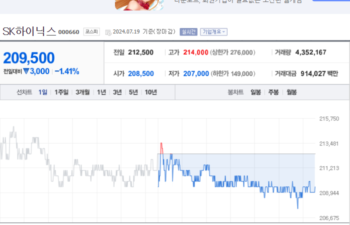This screenshot has width=350, height=225.
Task: Switch to the 월봉 candle chart
Action: tap(291, 92)
